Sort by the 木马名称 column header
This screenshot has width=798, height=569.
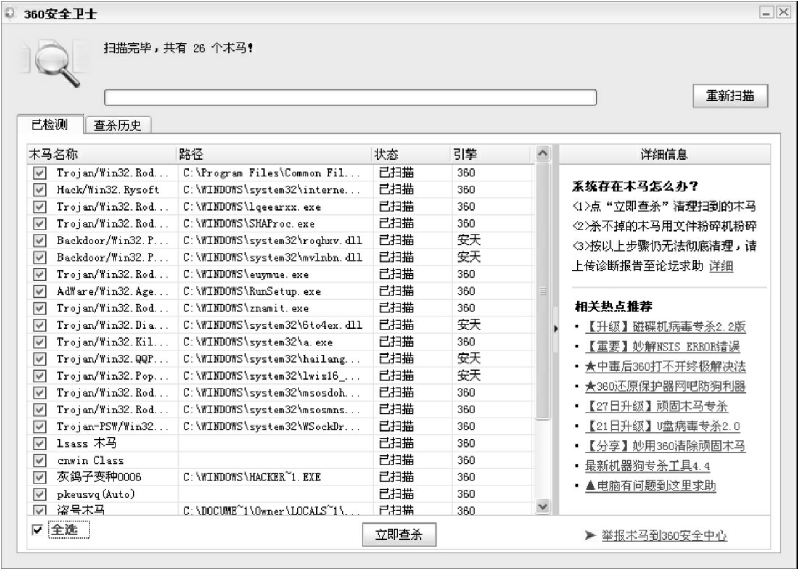coord(101,154)
